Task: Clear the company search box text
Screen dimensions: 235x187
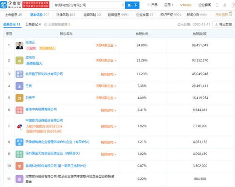Action: coord(123,5)
